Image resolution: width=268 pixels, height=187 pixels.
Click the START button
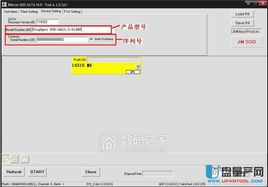(x=37, y=172)
